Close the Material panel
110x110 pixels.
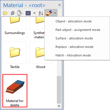(59, 5)
